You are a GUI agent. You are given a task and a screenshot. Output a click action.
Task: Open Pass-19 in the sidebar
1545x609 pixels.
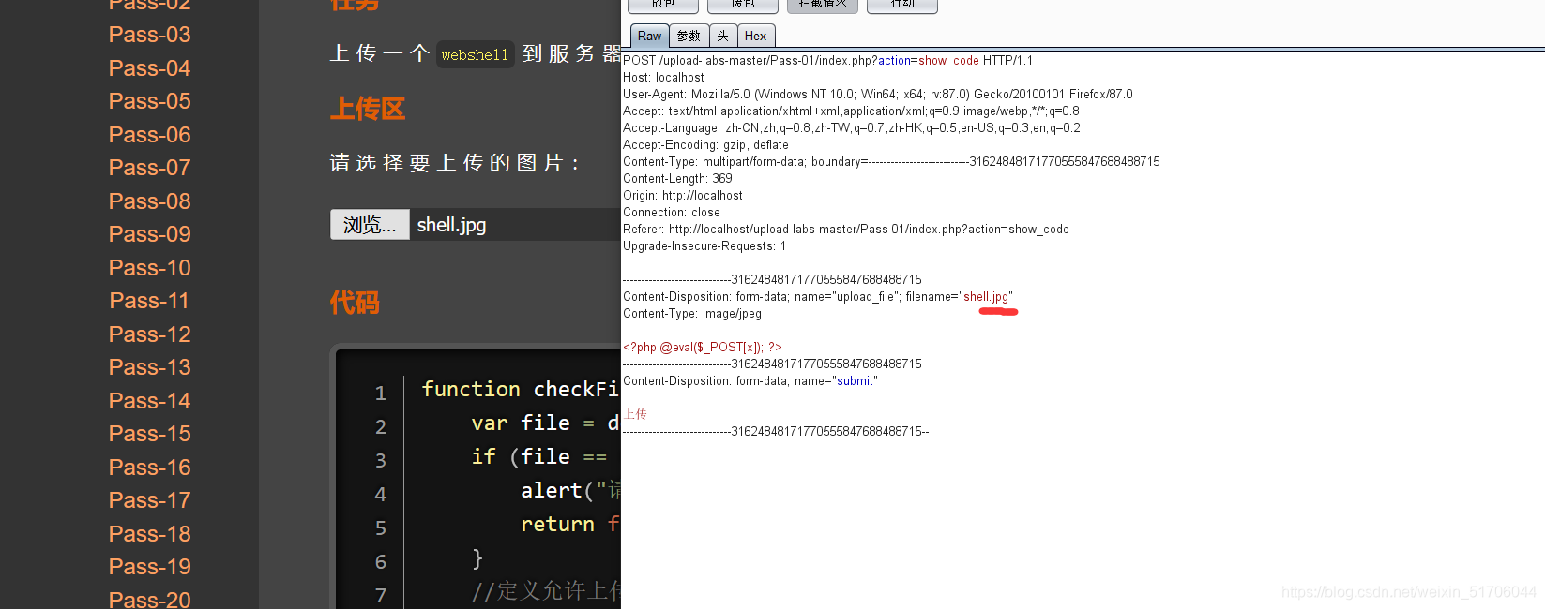click(x=149, y=567)
